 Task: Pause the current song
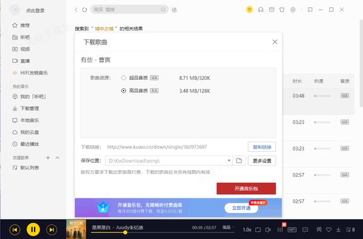pos(33,229)
